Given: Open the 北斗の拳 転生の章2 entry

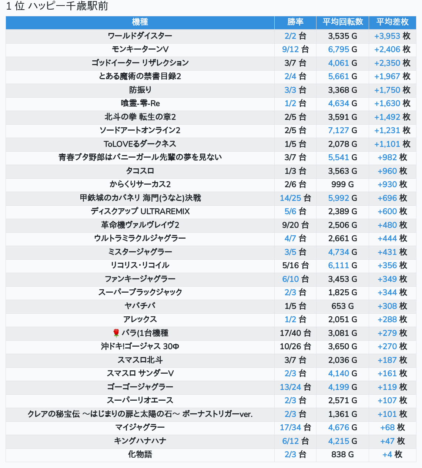Looking at the screenshot, I should point(140,117).
